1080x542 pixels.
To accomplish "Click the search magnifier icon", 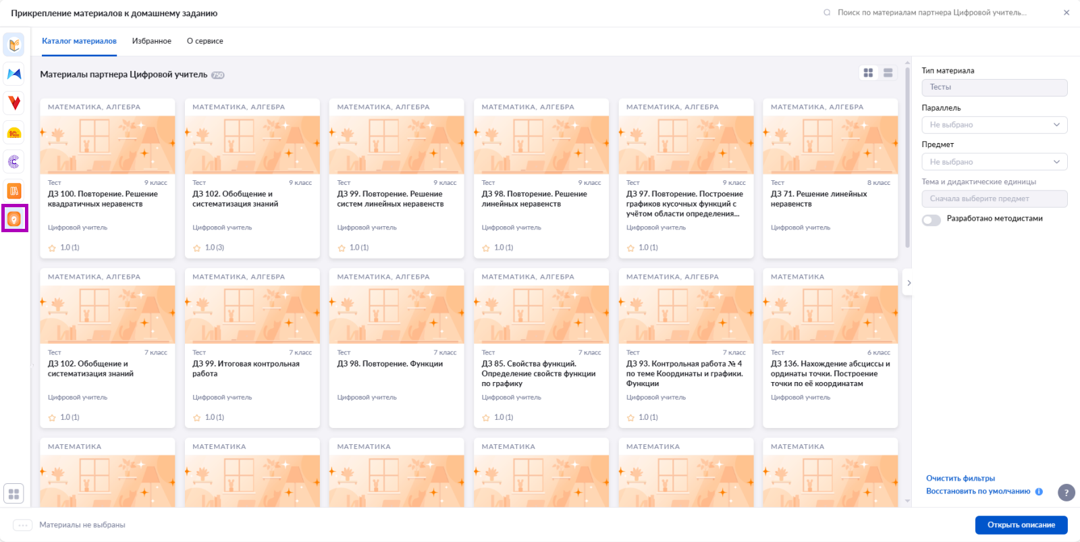I will pyautogui.click(x=827, y=13).
